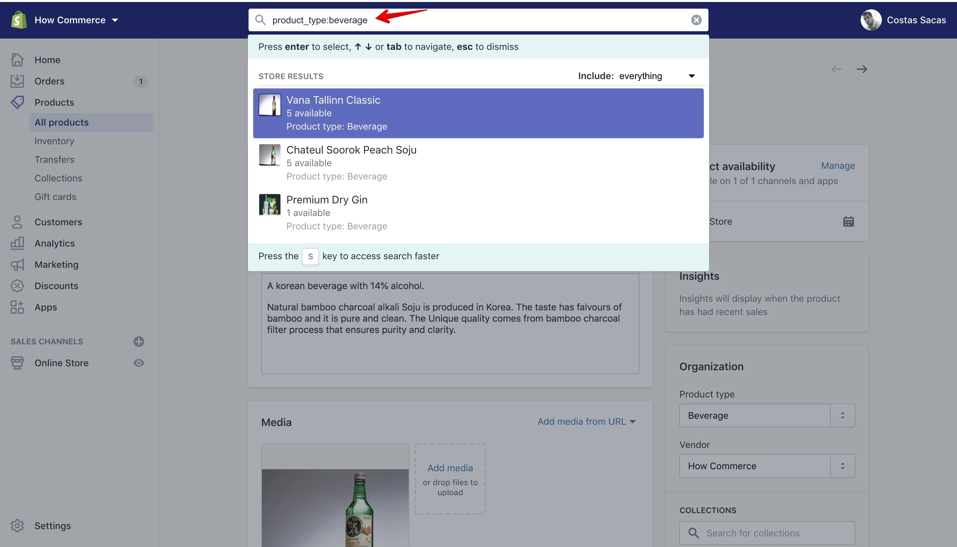Open Settings in the sidebar
This screenshot has height=547, width=957.
point(53,526)
